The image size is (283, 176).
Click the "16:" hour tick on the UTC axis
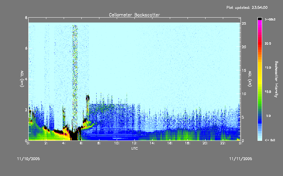pos(170,143)
